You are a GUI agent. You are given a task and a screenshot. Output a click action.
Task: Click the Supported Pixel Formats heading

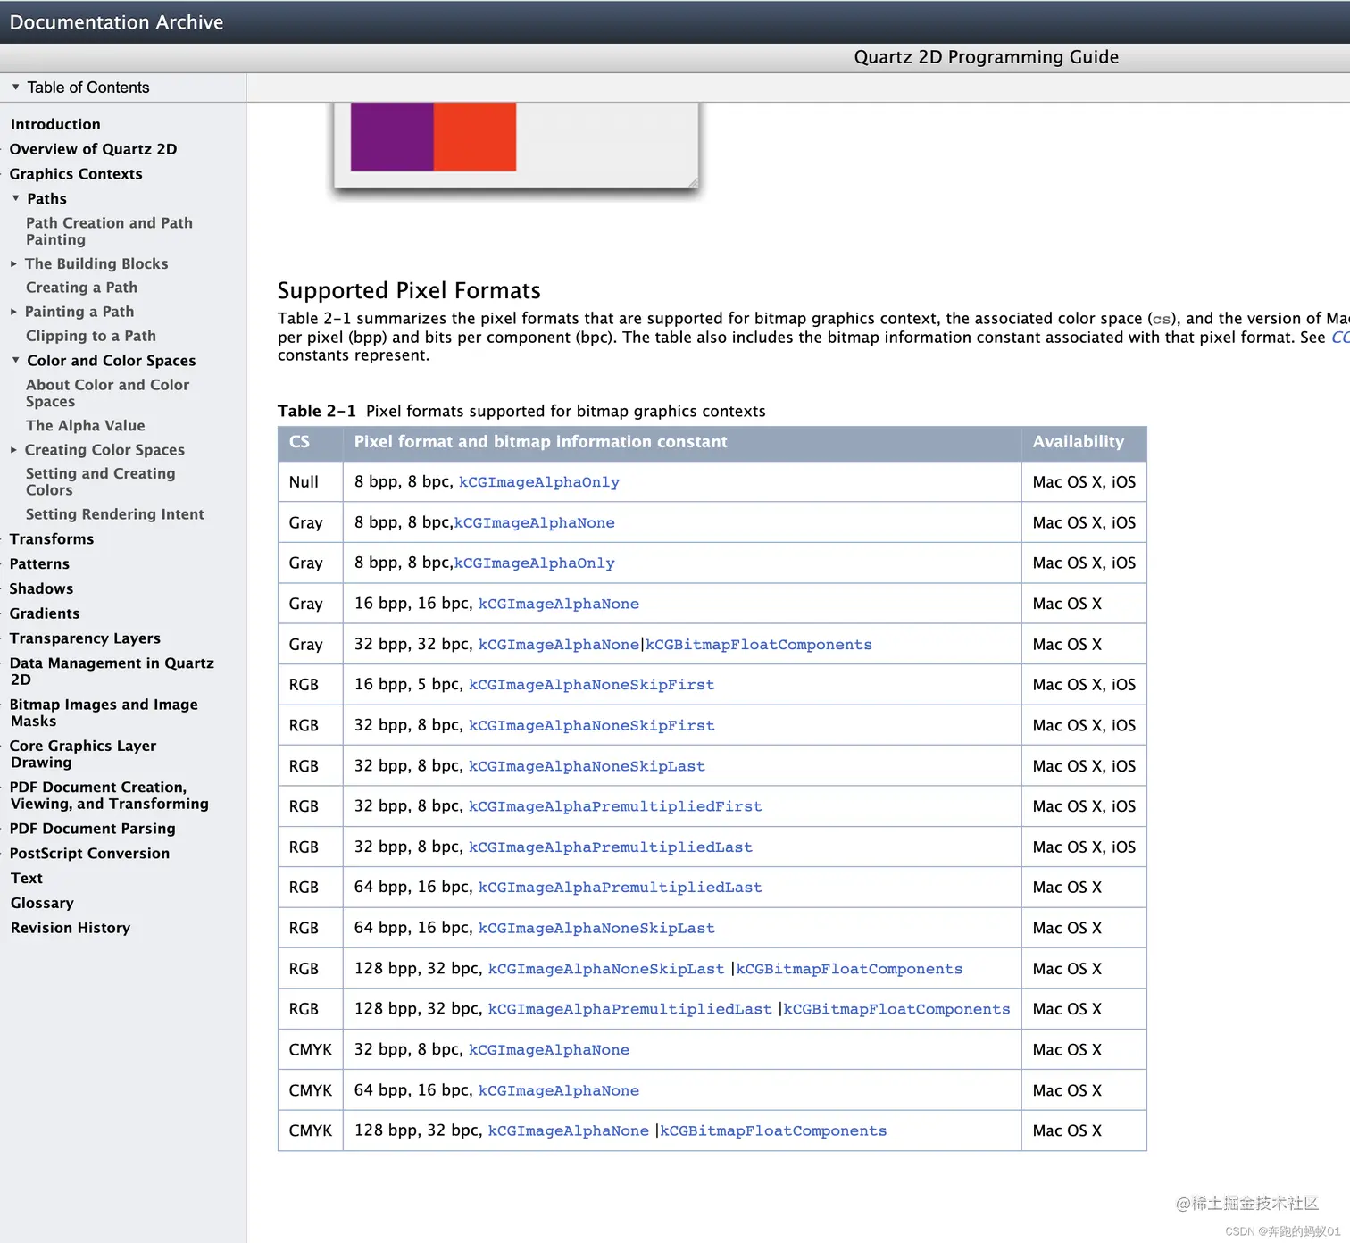point(409,290)
